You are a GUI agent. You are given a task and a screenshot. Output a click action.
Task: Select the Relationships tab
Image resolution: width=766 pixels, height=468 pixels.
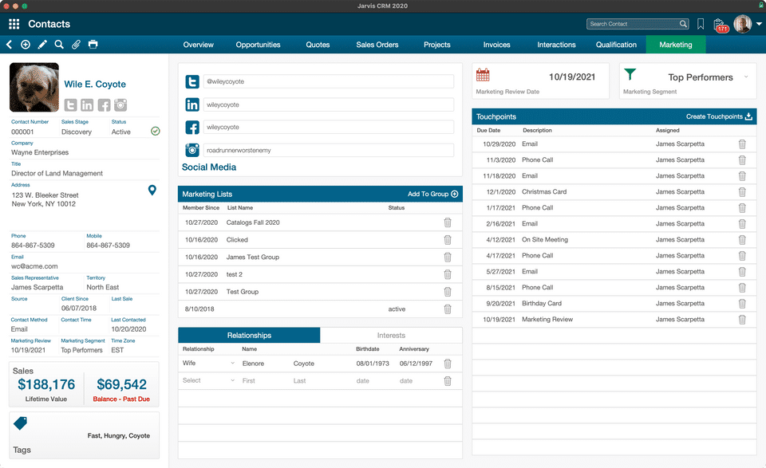[249, 336]
